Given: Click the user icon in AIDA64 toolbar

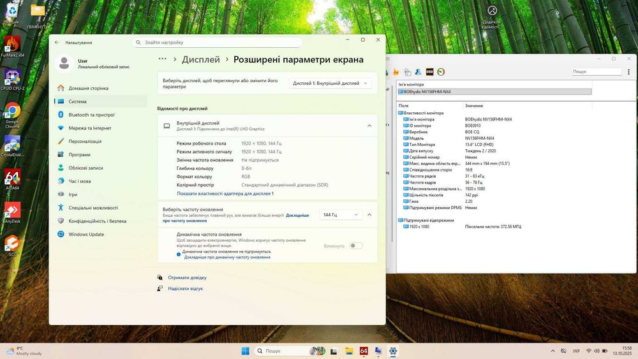Looking at the screenshot, I should coord(419,72).
